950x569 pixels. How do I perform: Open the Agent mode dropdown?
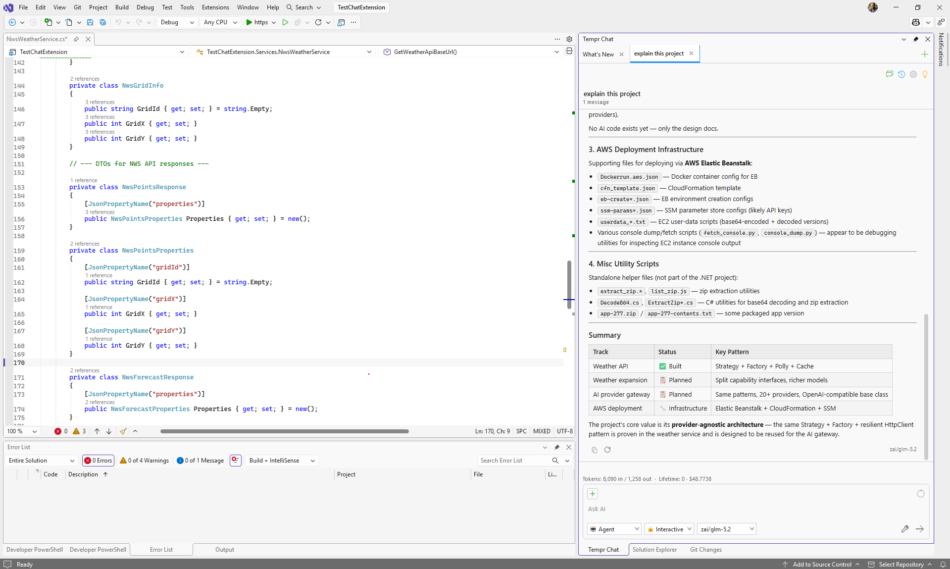click(x=614, y=529)
